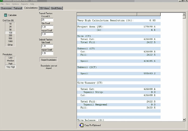
Task: Click the Siteworx application icon in title bar
Action: click(x=1, y=1)
